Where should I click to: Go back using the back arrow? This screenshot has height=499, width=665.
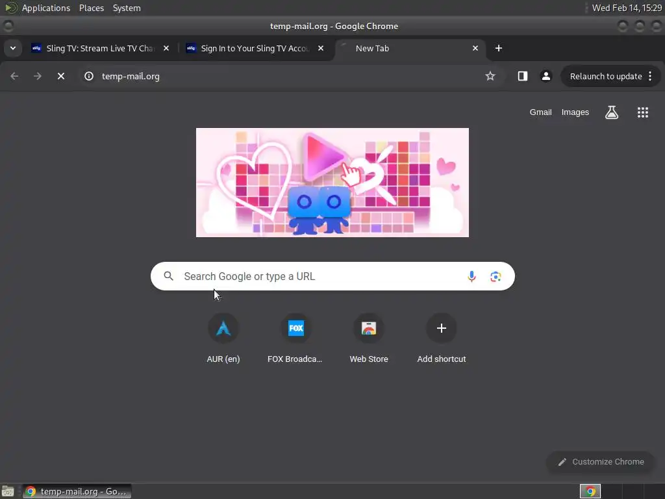point(14,77)
